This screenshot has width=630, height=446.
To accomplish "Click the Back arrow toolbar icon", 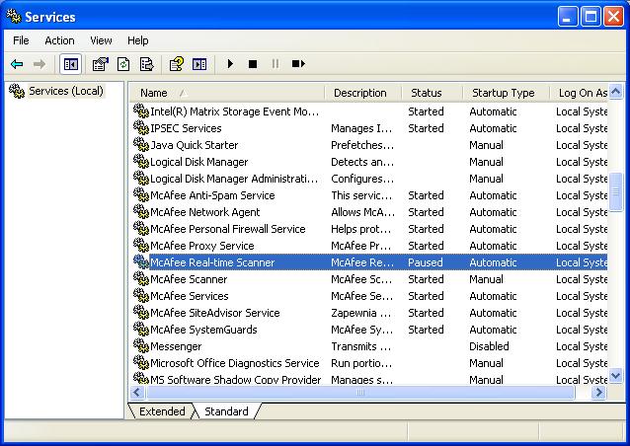I will [x=17, y=64].
